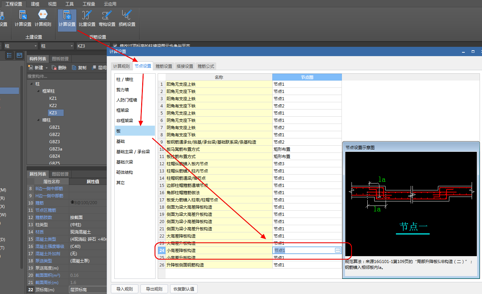The width and height of the screenshot is (482, 294).
Task: Open the KZ3 component dropdown
Action: pos(93,46)
